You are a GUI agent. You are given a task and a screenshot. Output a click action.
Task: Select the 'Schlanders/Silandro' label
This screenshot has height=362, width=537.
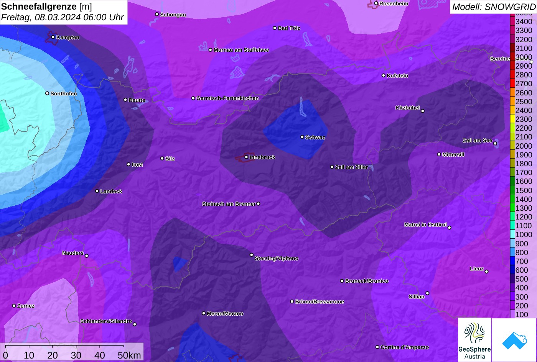pyautogui.click(x=106, y=321)
